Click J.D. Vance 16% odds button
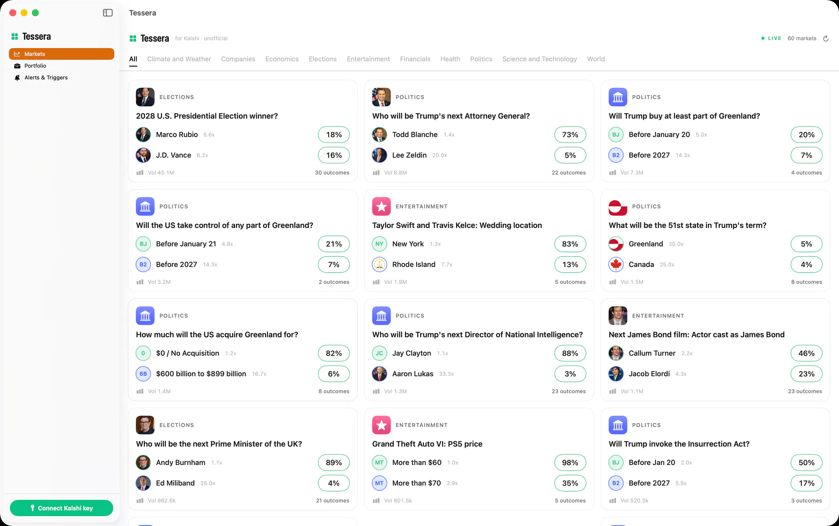The image size is (839, 526). coord(334,155)
